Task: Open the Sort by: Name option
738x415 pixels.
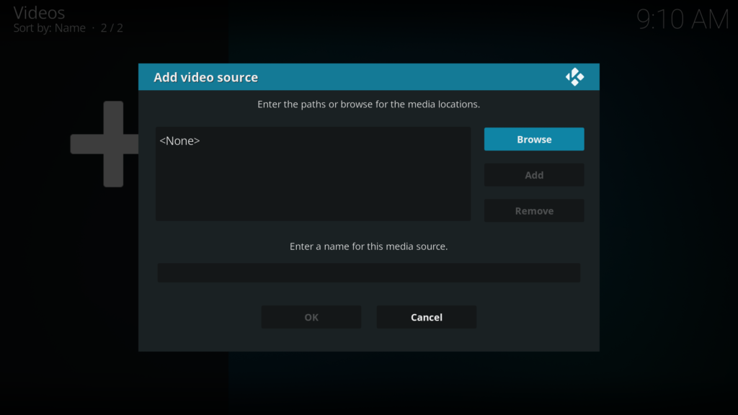Action: pyautogui.click(x=50, y=27)
